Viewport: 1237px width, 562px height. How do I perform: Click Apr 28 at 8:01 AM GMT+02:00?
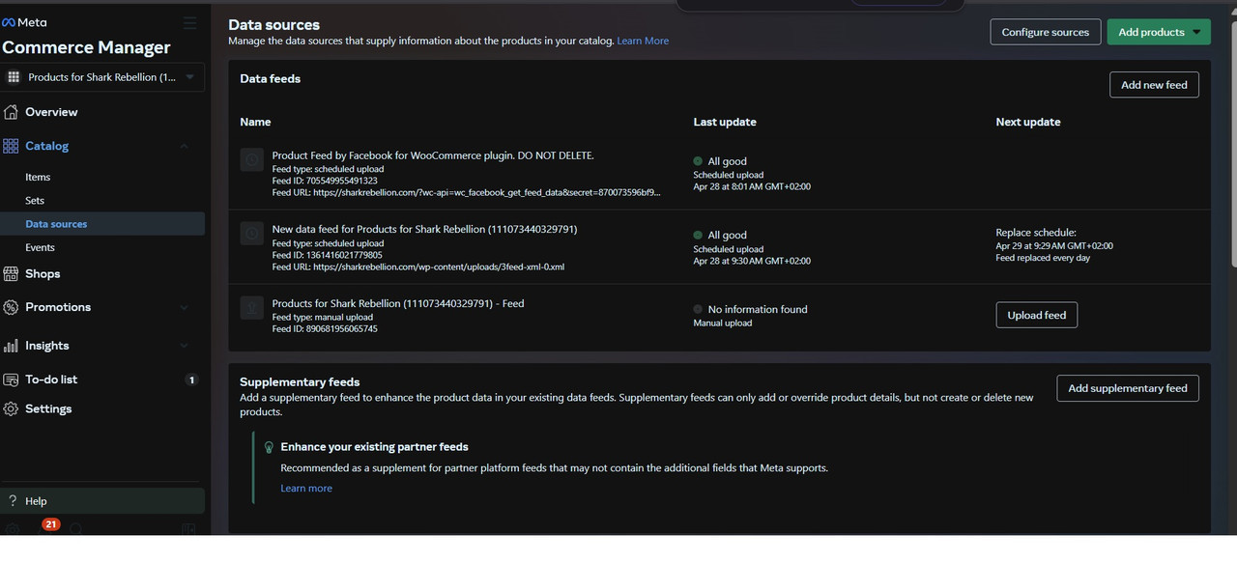coord(752,187)
